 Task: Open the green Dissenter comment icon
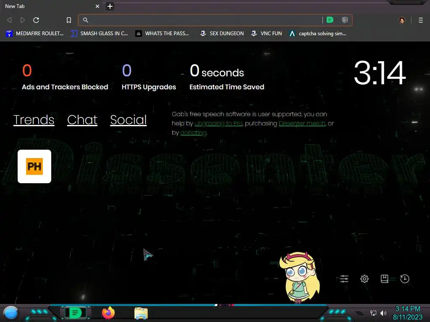point(330,20)
